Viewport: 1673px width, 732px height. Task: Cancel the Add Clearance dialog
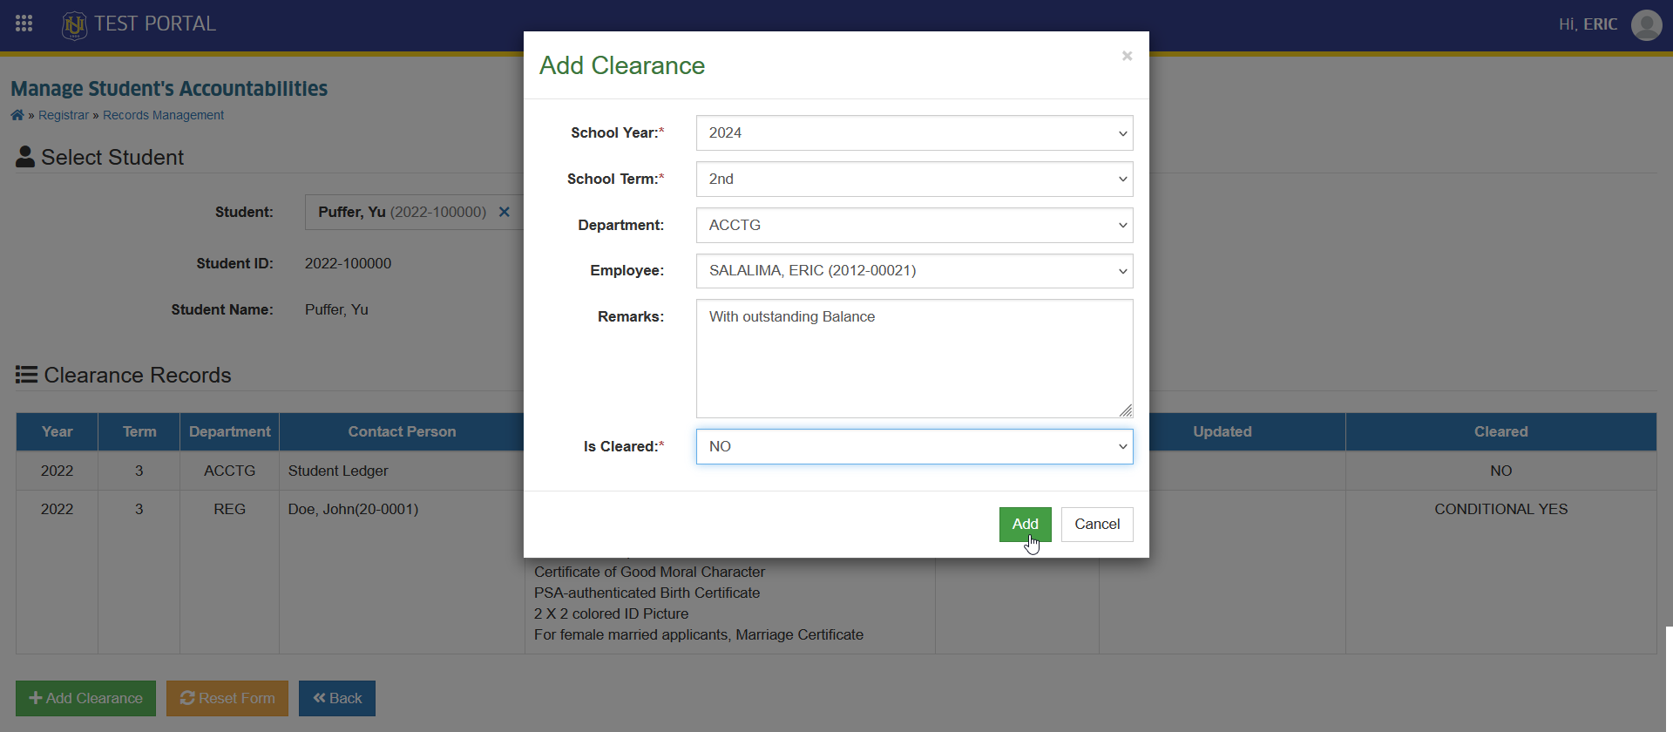pos(1097,524)
